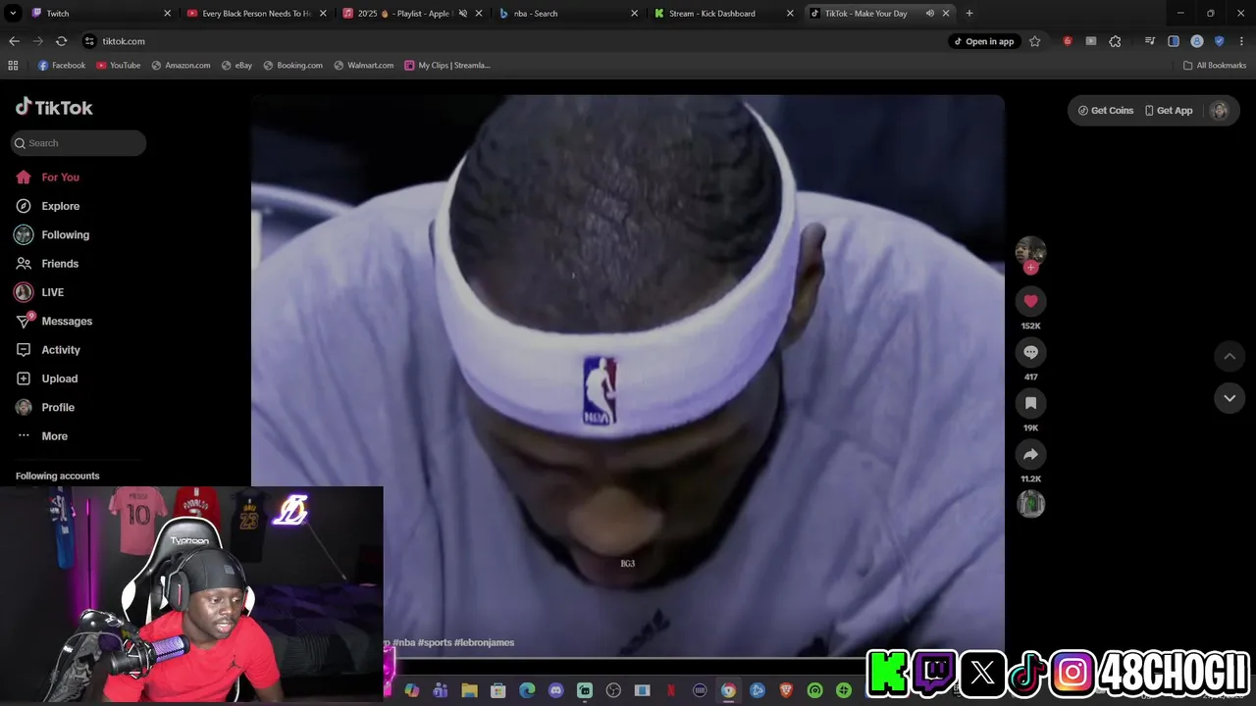This screenshot has height=706, width=1256.
Task: Open the For You feed
Action: (x=47, y=177)
